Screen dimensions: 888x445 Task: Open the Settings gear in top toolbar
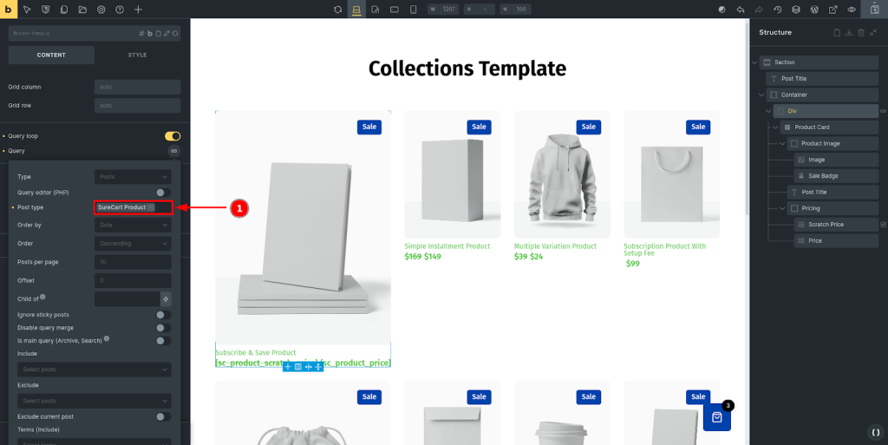[101, 9]
